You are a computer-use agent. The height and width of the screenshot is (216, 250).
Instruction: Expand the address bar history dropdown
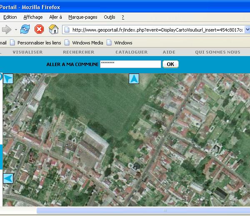[247, 29]
